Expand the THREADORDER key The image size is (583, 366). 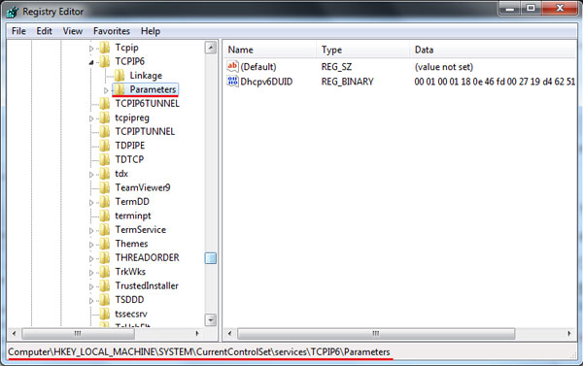pos(91,258)
